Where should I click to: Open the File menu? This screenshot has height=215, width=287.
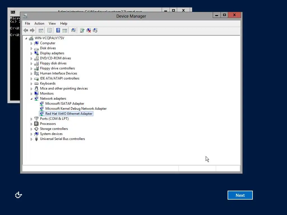point(27,24)
